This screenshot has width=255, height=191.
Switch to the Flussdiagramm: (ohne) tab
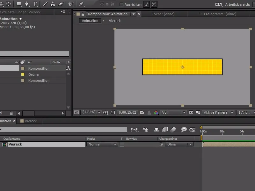coord(217,14)
